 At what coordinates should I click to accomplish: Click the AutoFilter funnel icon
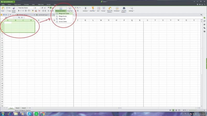pos(93,8)
